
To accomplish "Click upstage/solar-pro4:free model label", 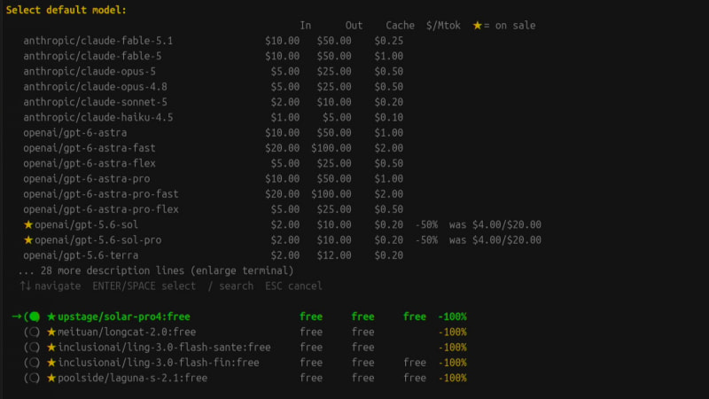I will (x=124, y=317).
